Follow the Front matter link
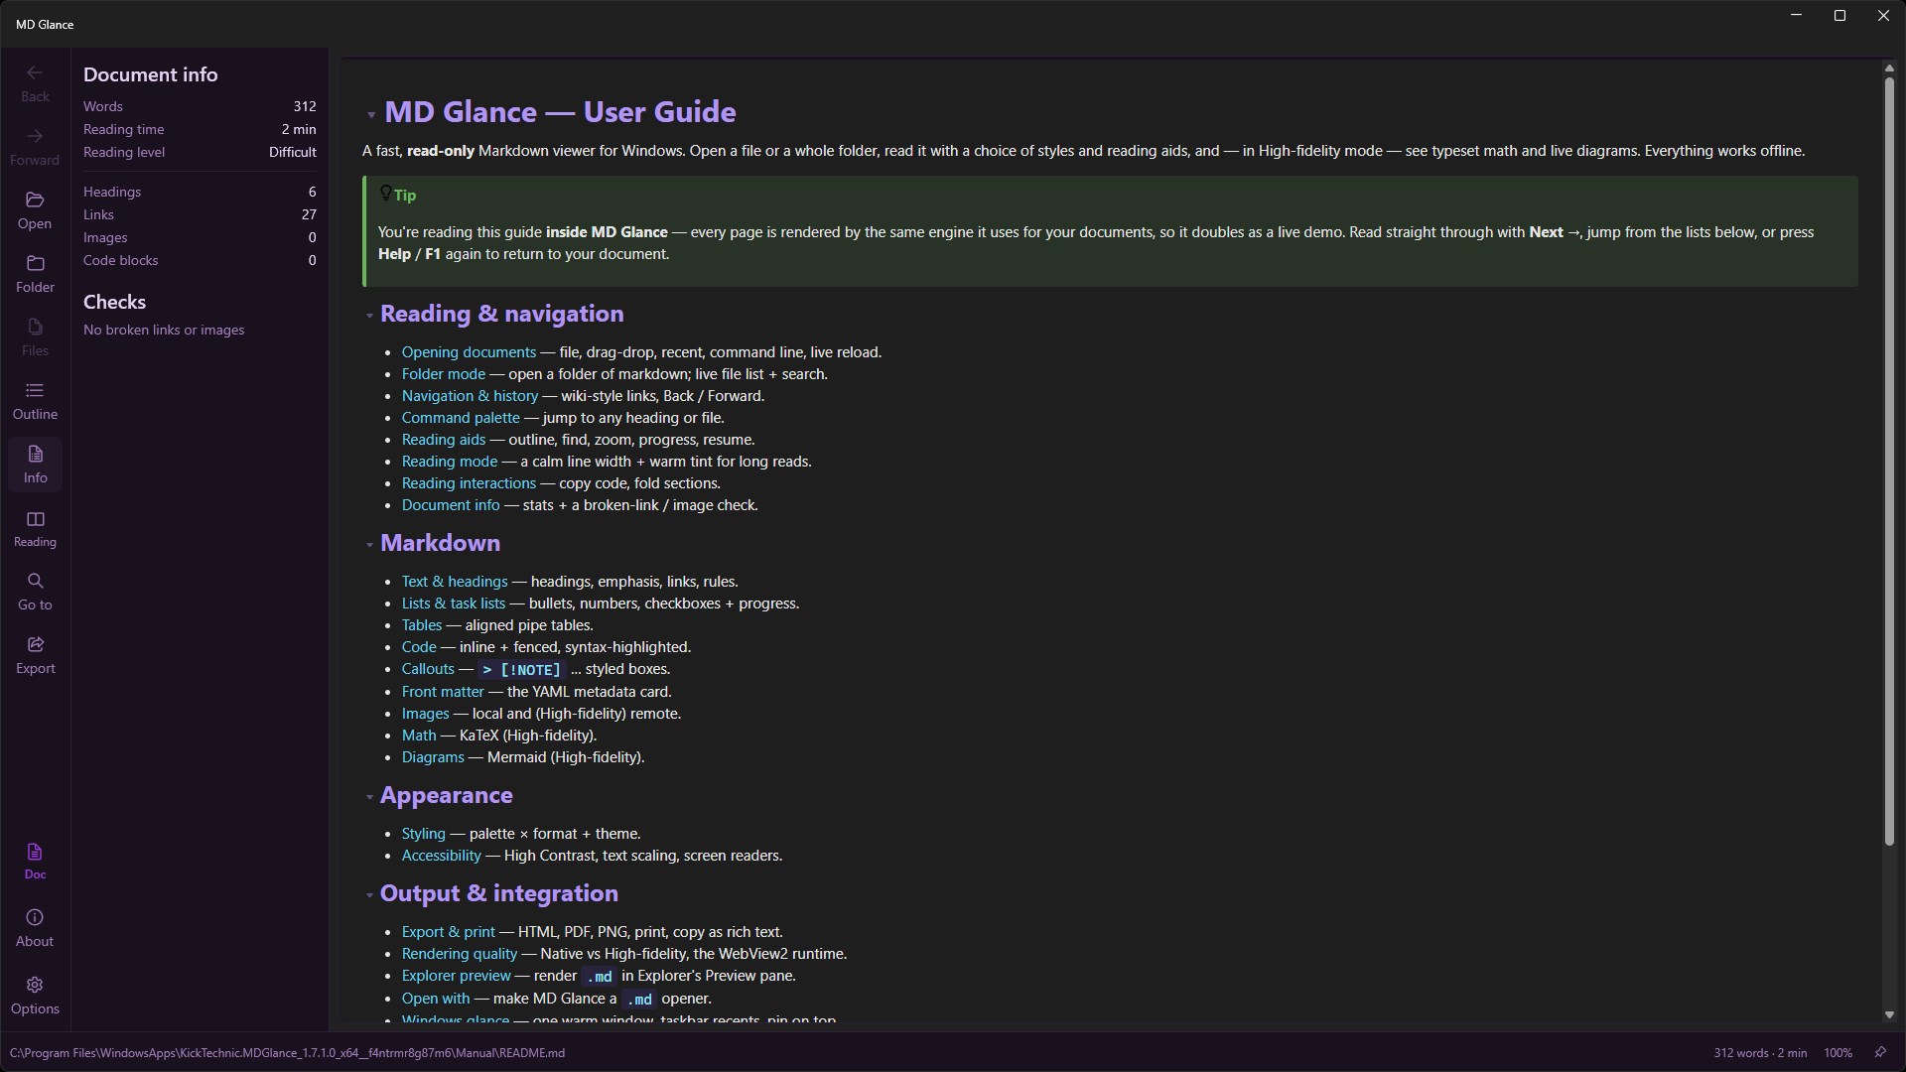 point(443,692)
